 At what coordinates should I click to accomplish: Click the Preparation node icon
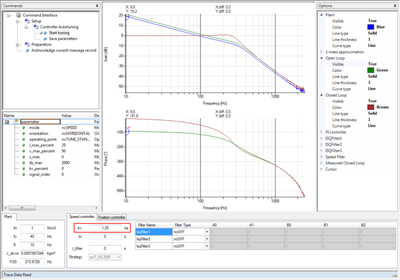point(27,45)
